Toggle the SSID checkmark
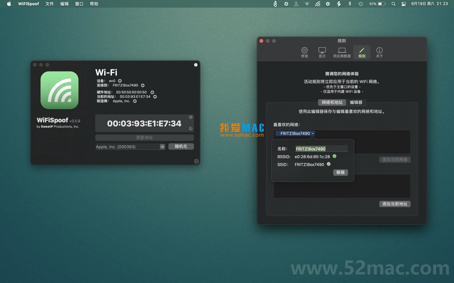Viewport: 454px width, 283px height. pos(329,164)
